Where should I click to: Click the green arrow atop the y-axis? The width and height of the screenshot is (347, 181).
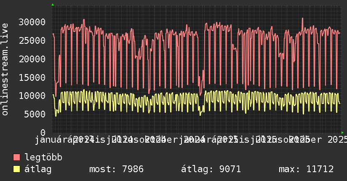[53, 5]
